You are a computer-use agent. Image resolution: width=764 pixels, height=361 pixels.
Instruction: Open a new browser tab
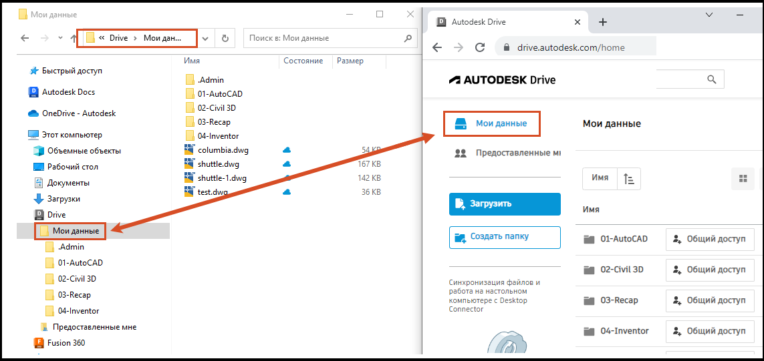[x=603, y=22]
